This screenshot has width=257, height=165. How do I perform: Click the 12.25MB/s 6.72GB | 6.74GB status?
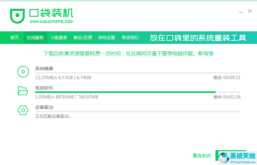[x=63, y=77]
